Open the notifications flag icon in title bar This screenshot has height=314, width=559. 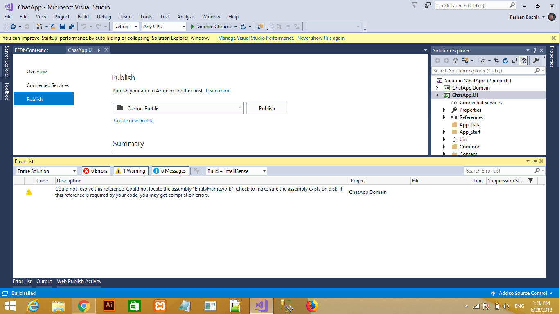tap(414, 6)
